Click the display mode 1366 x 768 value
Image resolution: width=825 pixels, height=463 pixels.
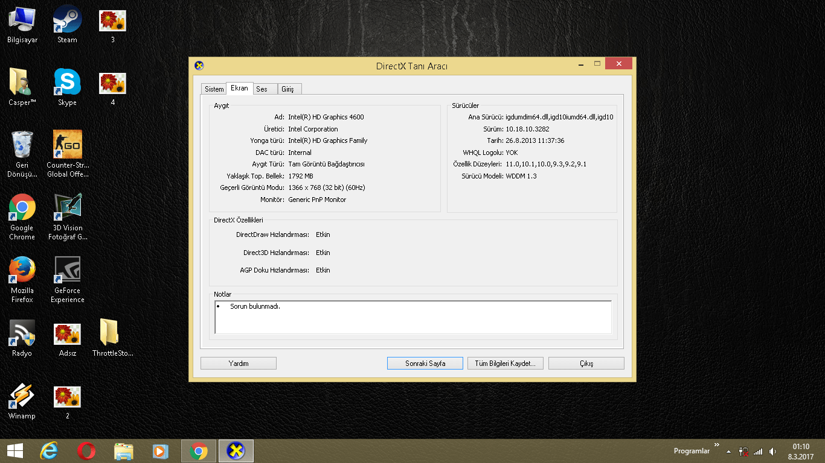(x=327, y=187)
